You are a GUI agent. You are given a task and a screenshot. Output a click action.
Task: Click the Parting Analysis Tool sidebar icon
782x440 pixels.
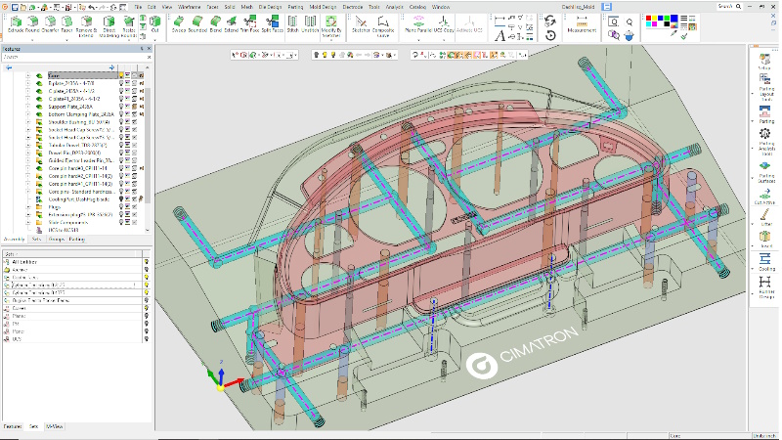click(x=765, y=142)
